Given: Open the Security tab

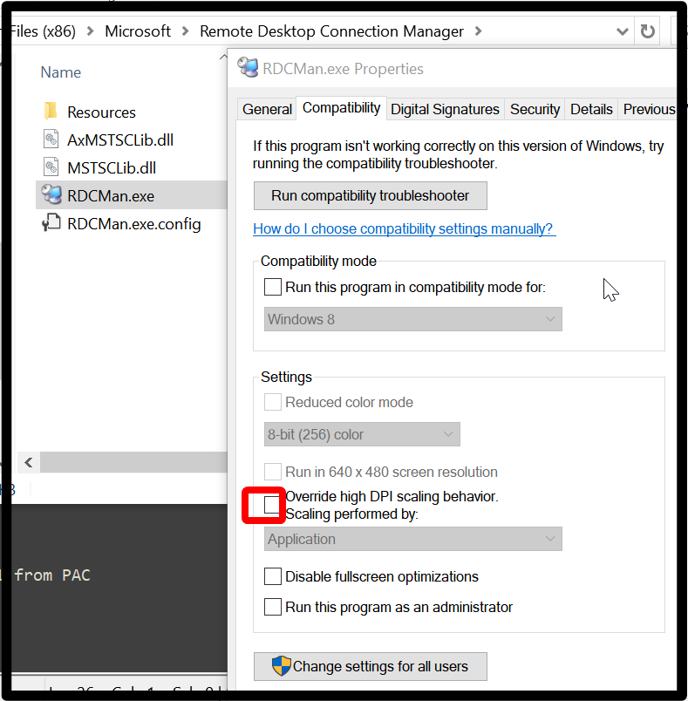Looking at the screenshot, I should (x=535, y=109).
